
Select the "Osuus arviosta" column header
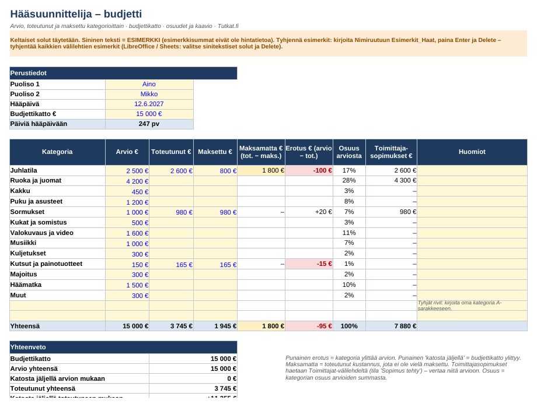349,152
